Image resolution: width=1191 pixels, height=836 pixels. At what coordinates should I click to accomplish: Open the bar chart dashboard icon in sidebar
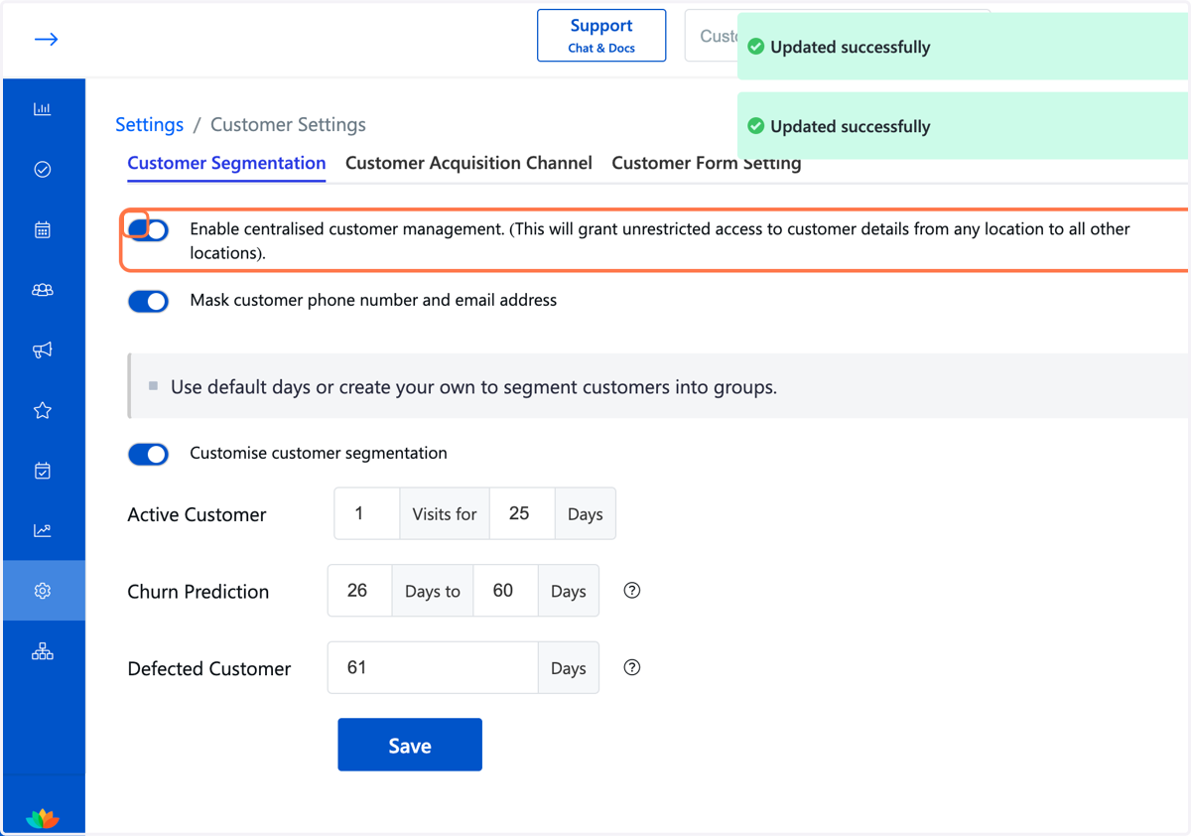43,109
